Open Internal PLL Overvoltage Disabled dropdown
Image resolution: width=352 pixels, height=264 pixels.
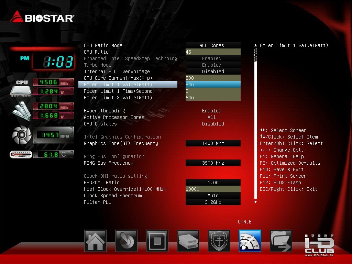click(x=213, y=71)
